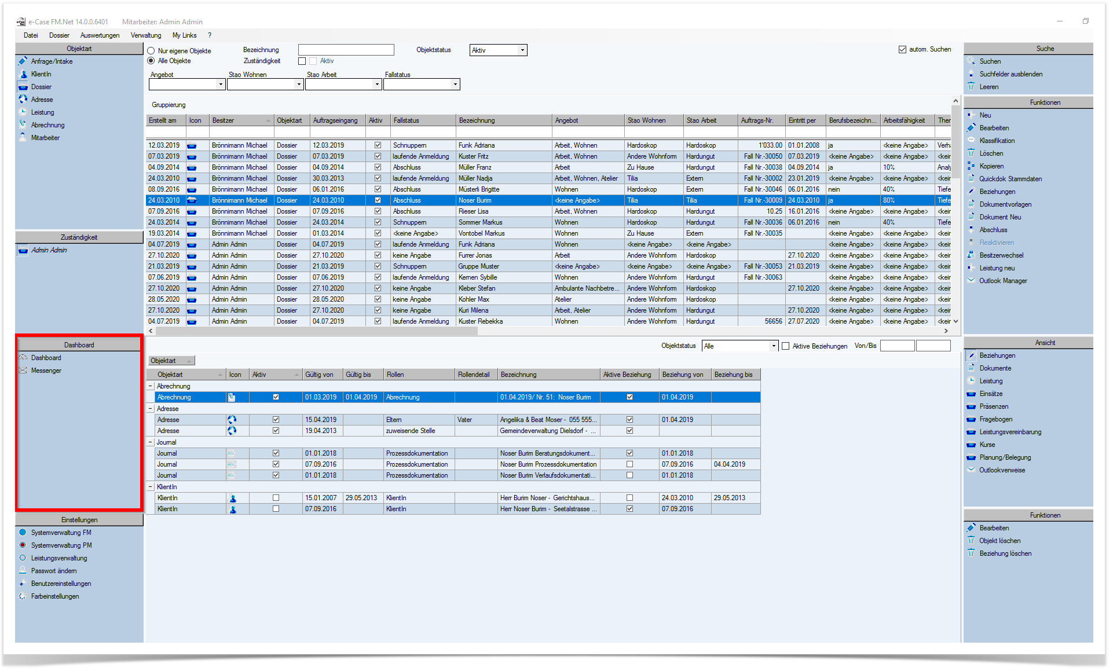Click the Suchen magnifier icon
The image size is (1113, 671).
click(x=971, y=61)
